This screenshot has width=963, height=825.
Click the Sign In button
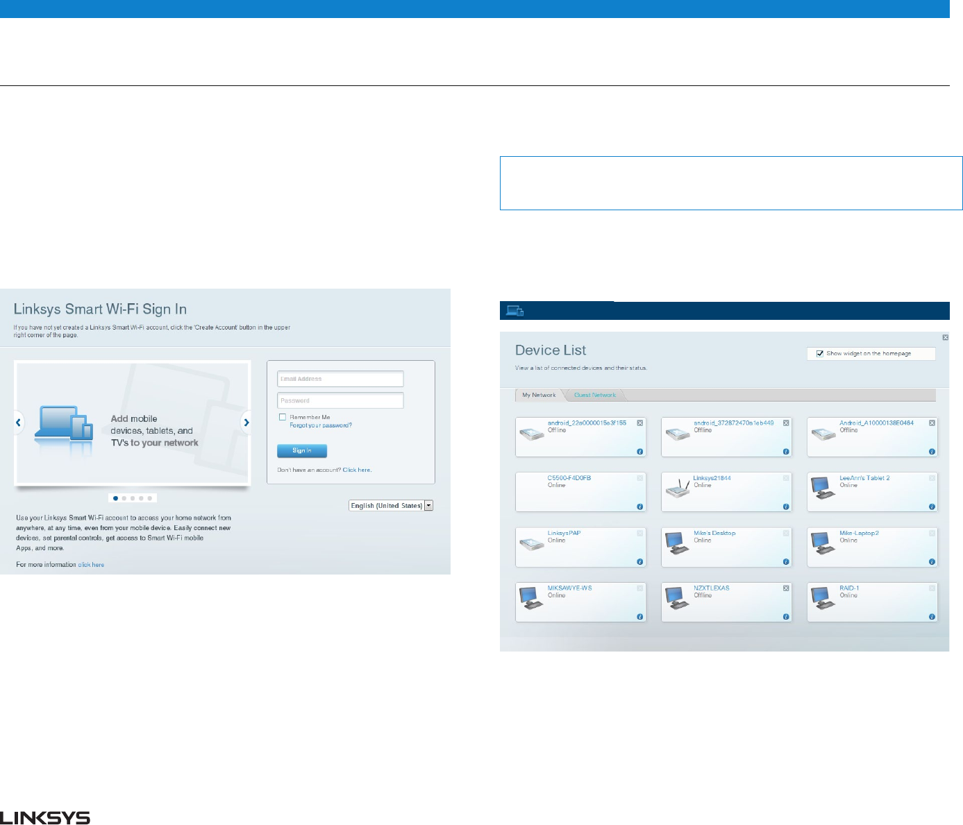(301, 450)
